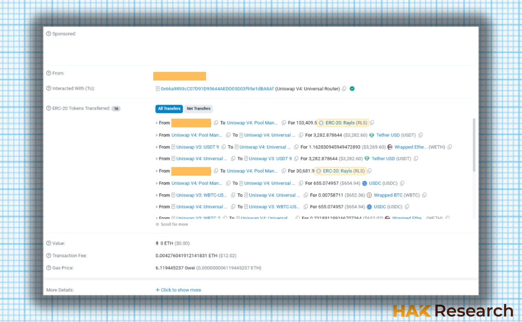
Task: Open the Pool Manager recipient link in the 153,409.5 row
Action: 252,123
